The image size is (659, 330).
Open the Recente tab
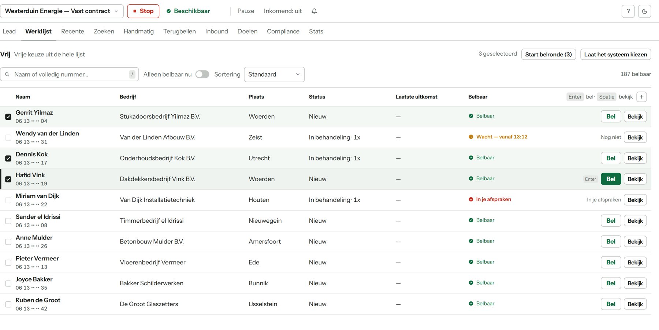point(72,31)
